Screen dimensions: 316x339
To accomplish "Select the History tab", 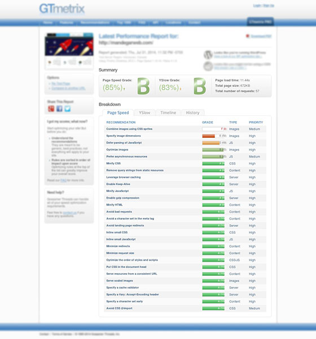I will click(x=192, y=113).
